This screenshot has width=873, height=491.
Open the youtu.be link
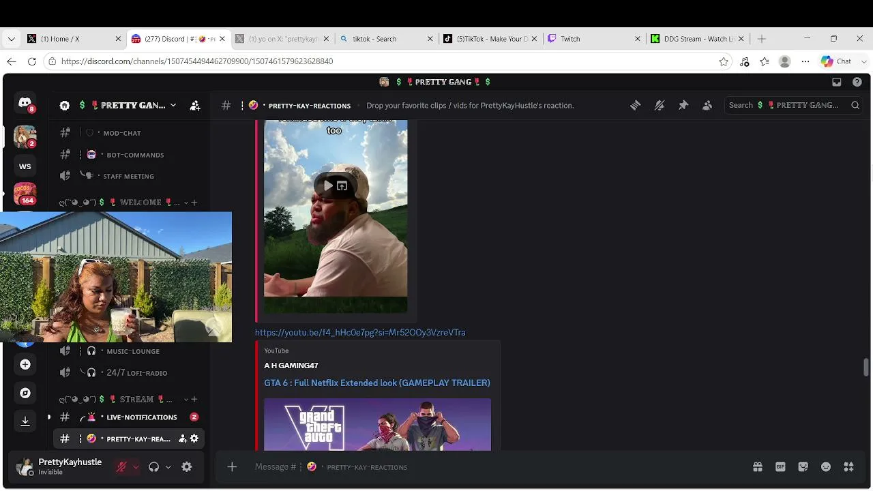(x=360, y=332)
